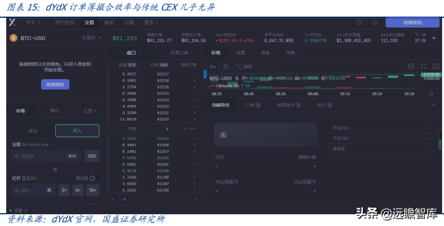Click top-right 连接钱包 connect wallet button
Screen dimensions: 444x226
point(413,22)
